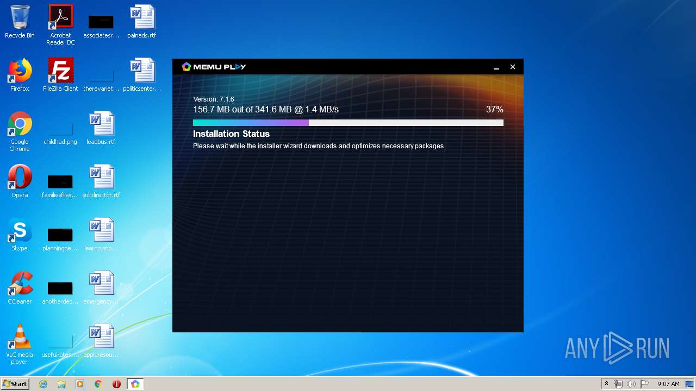The width and height of the screenshot is (696, 391).
Task: Open painads.rtf document icon
Action: (x=142, y=22)
